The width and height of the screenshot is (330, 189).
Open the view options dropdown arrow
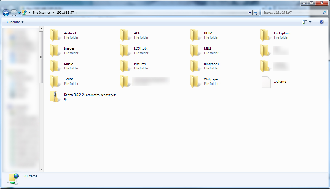[310, 22]
